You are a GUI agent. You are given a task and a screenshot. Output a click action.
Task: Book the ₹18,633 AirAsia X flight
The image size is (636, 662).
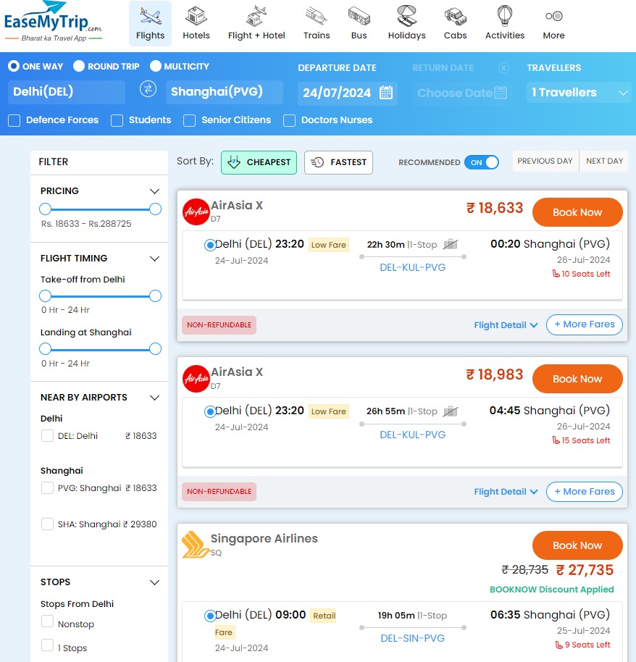click(577, 212)
